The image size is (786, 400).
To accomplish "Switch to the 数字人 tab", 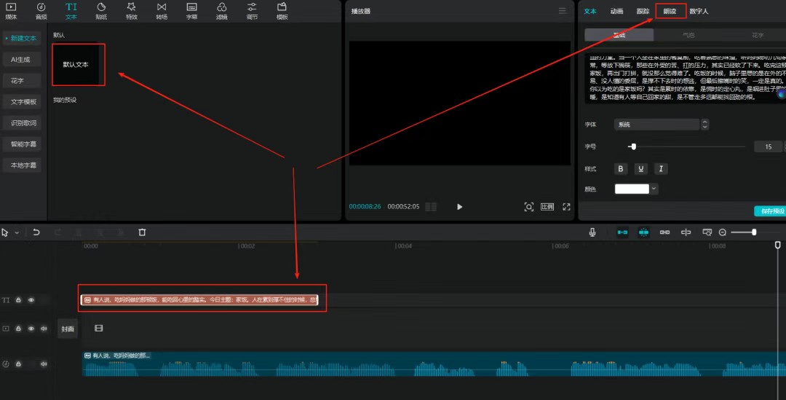I will point(699,11).
